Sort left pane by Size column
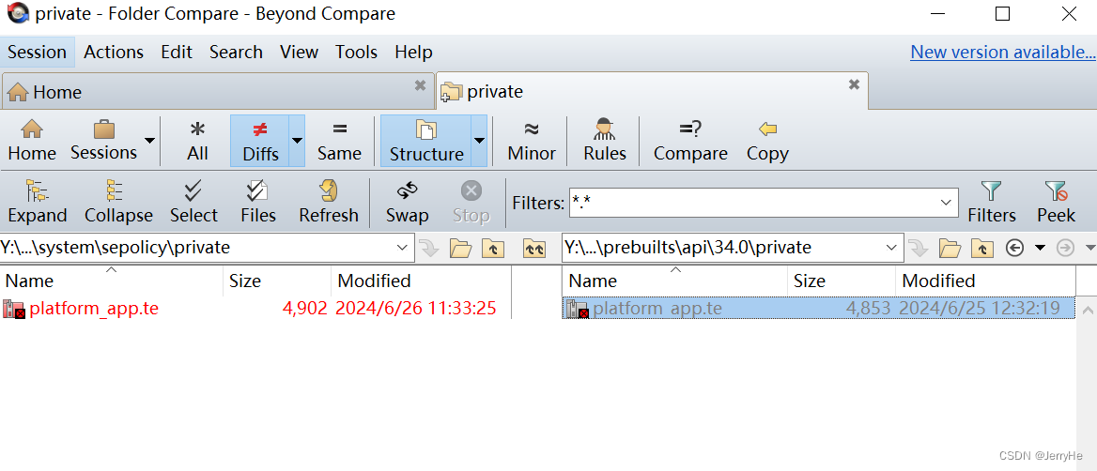The height and width of the screenshot is (471, 1097). (x=277, y=281)
